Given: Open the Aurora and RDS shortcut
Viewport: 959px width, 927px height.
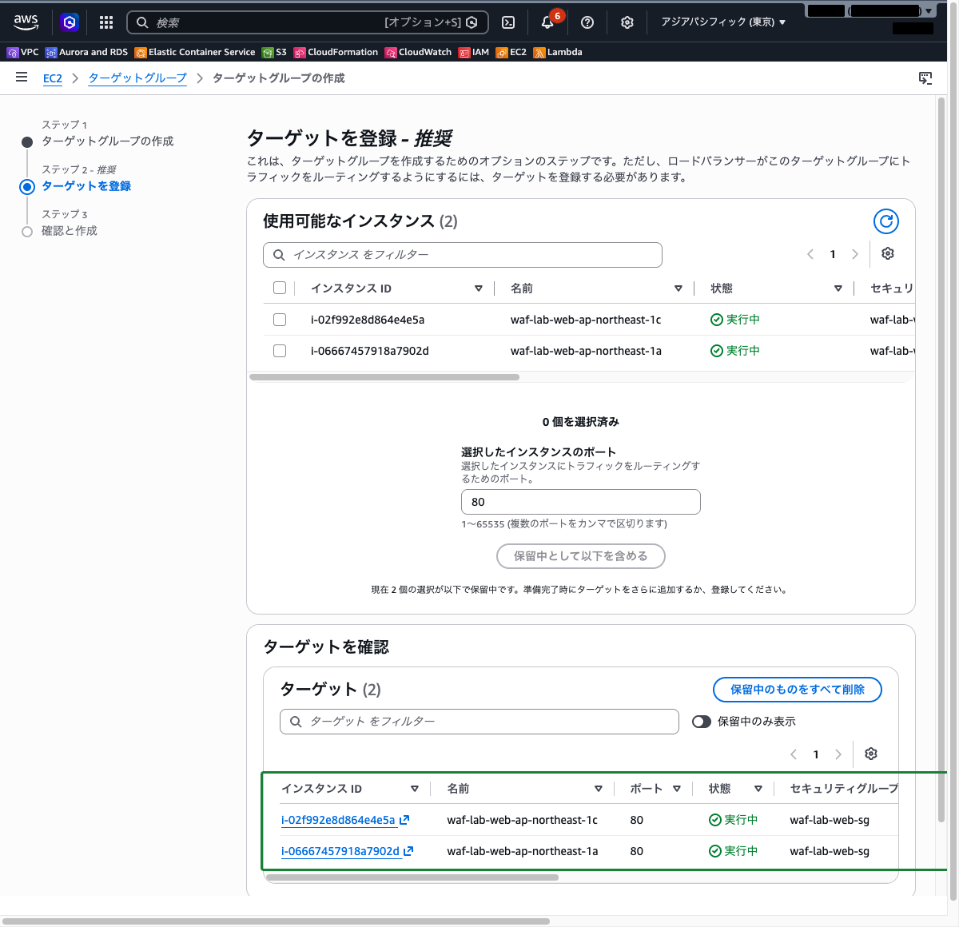Looking at the screenshot, I should coord(86,52).
